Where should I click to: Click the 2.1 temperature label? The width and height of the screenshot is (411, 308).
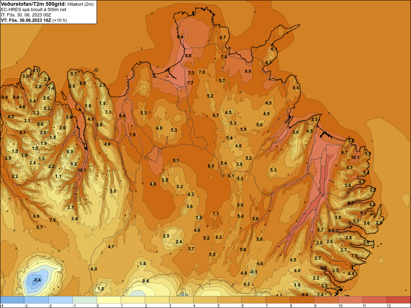tap(71, 207)
